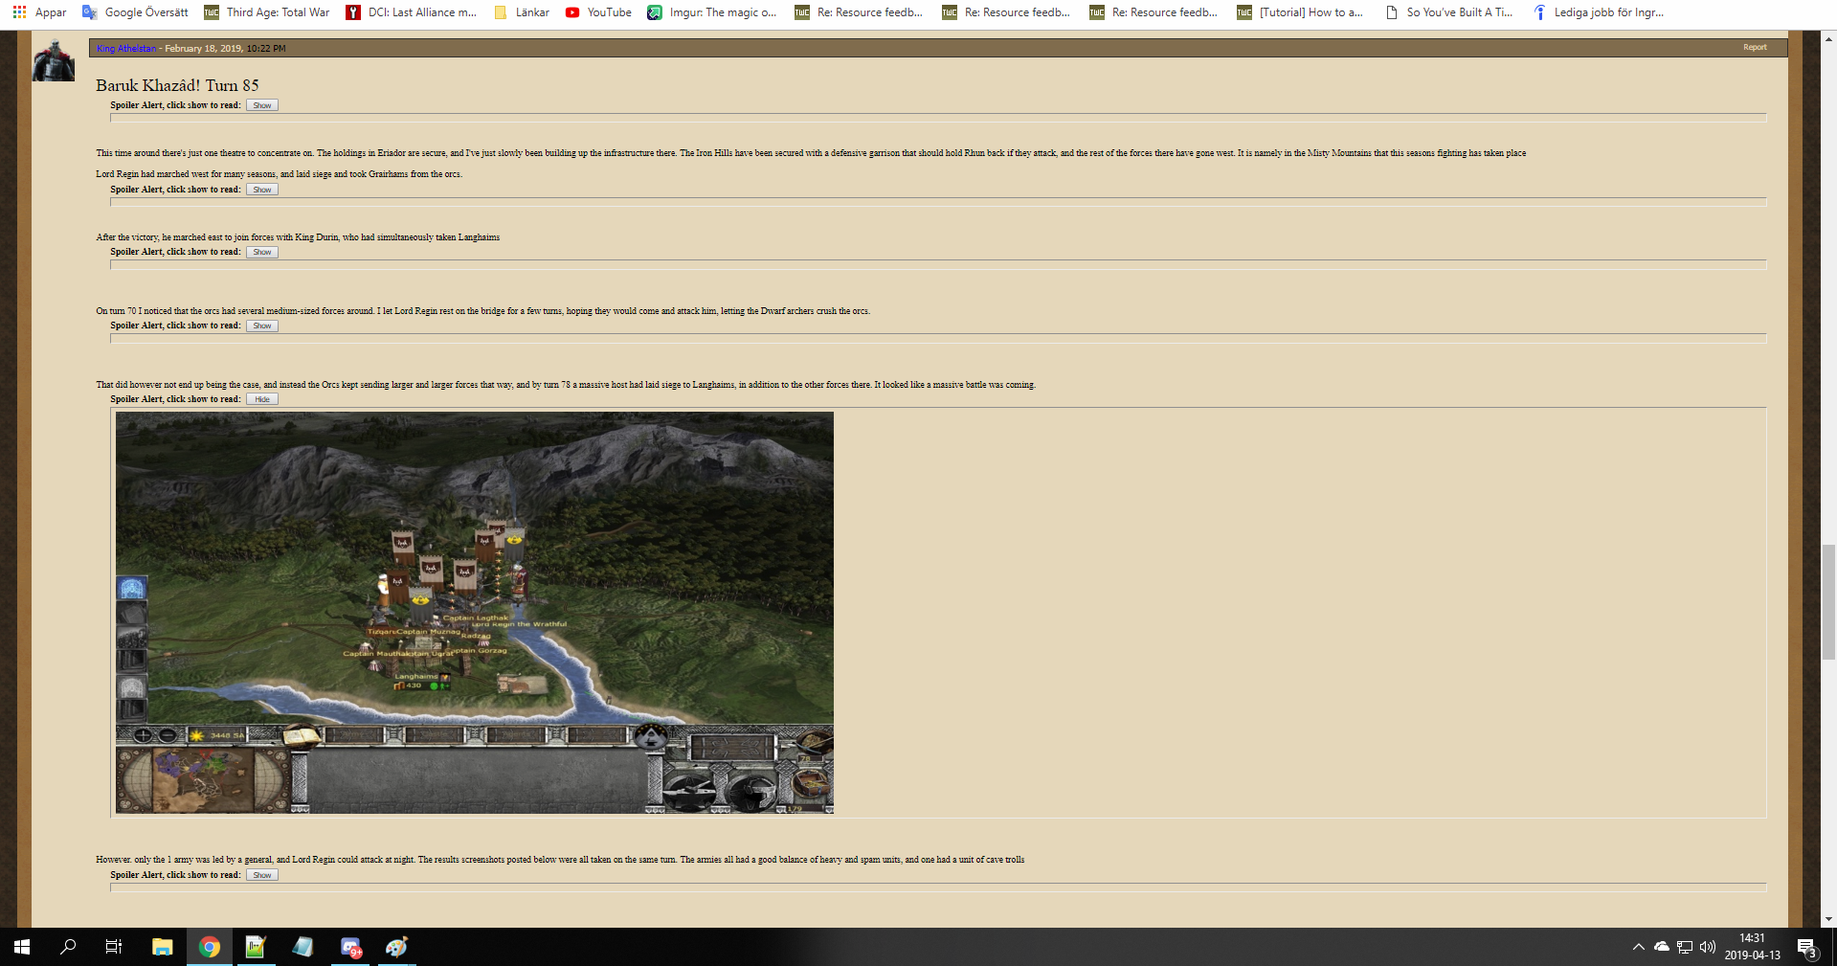Open Third Age: Total War bookmark

[x=267, y=12]
